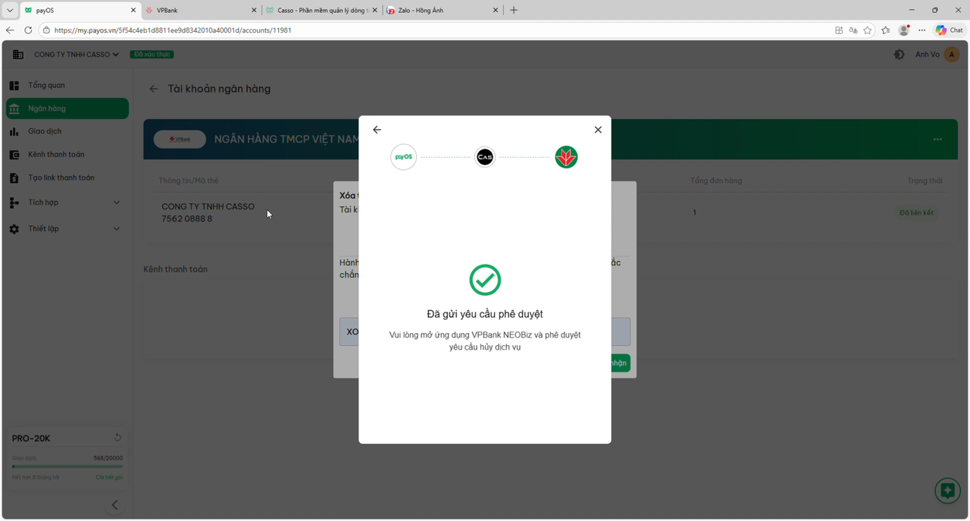Select the Ngân hàng menu entry
Screen dimensions: 970x521
[67, 108]
